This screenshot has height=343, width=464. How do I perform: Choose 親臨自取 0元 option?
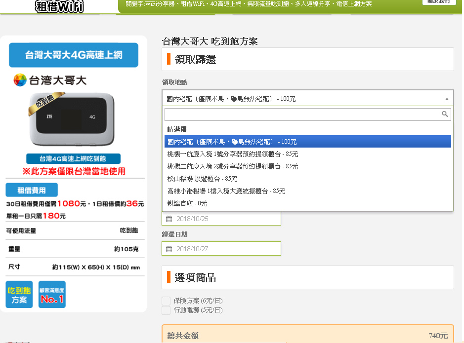[308, 203]
